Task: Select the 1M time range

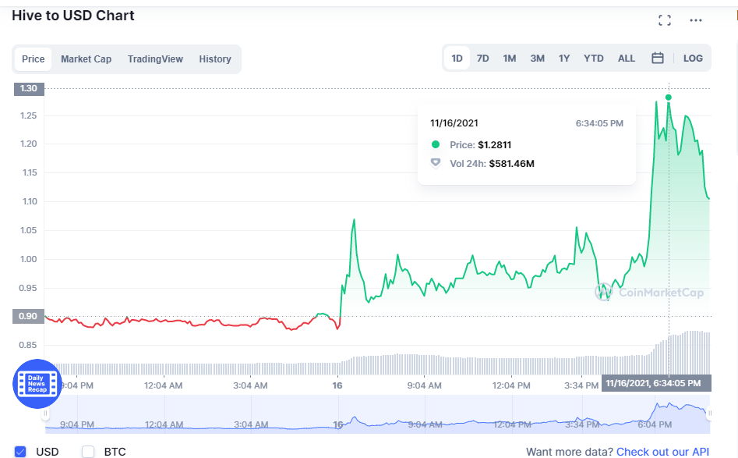Action: [x=509, y=59]
